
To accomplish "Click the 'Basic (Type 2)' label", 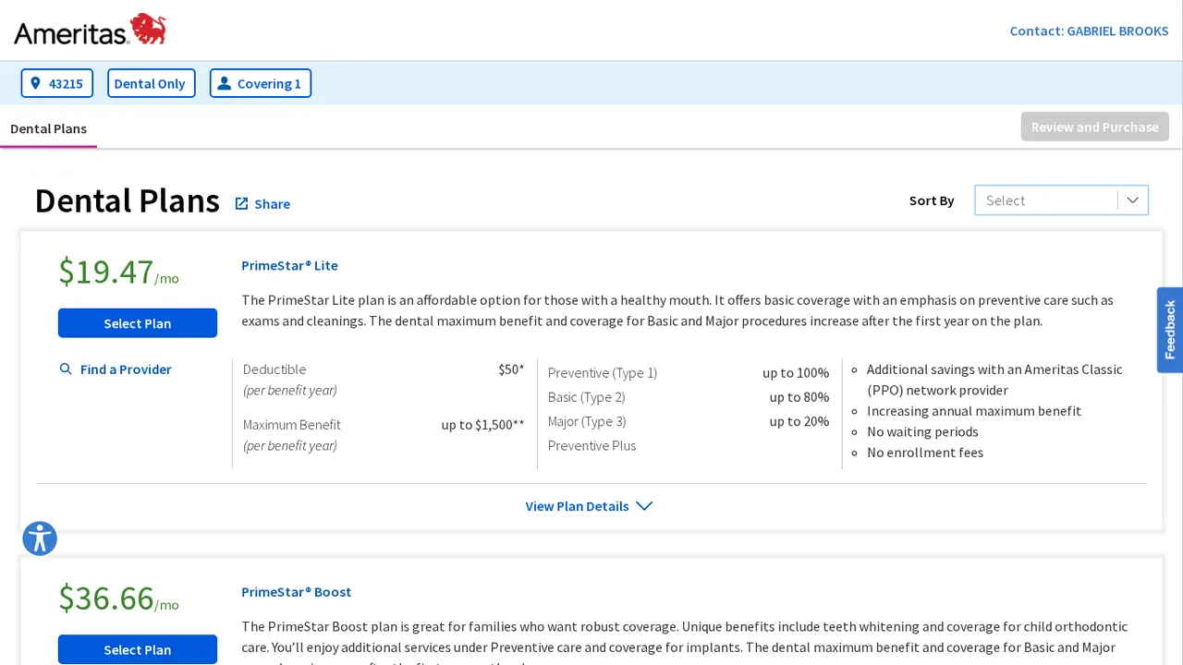I will pyautogui.click(x=586, y=397).
